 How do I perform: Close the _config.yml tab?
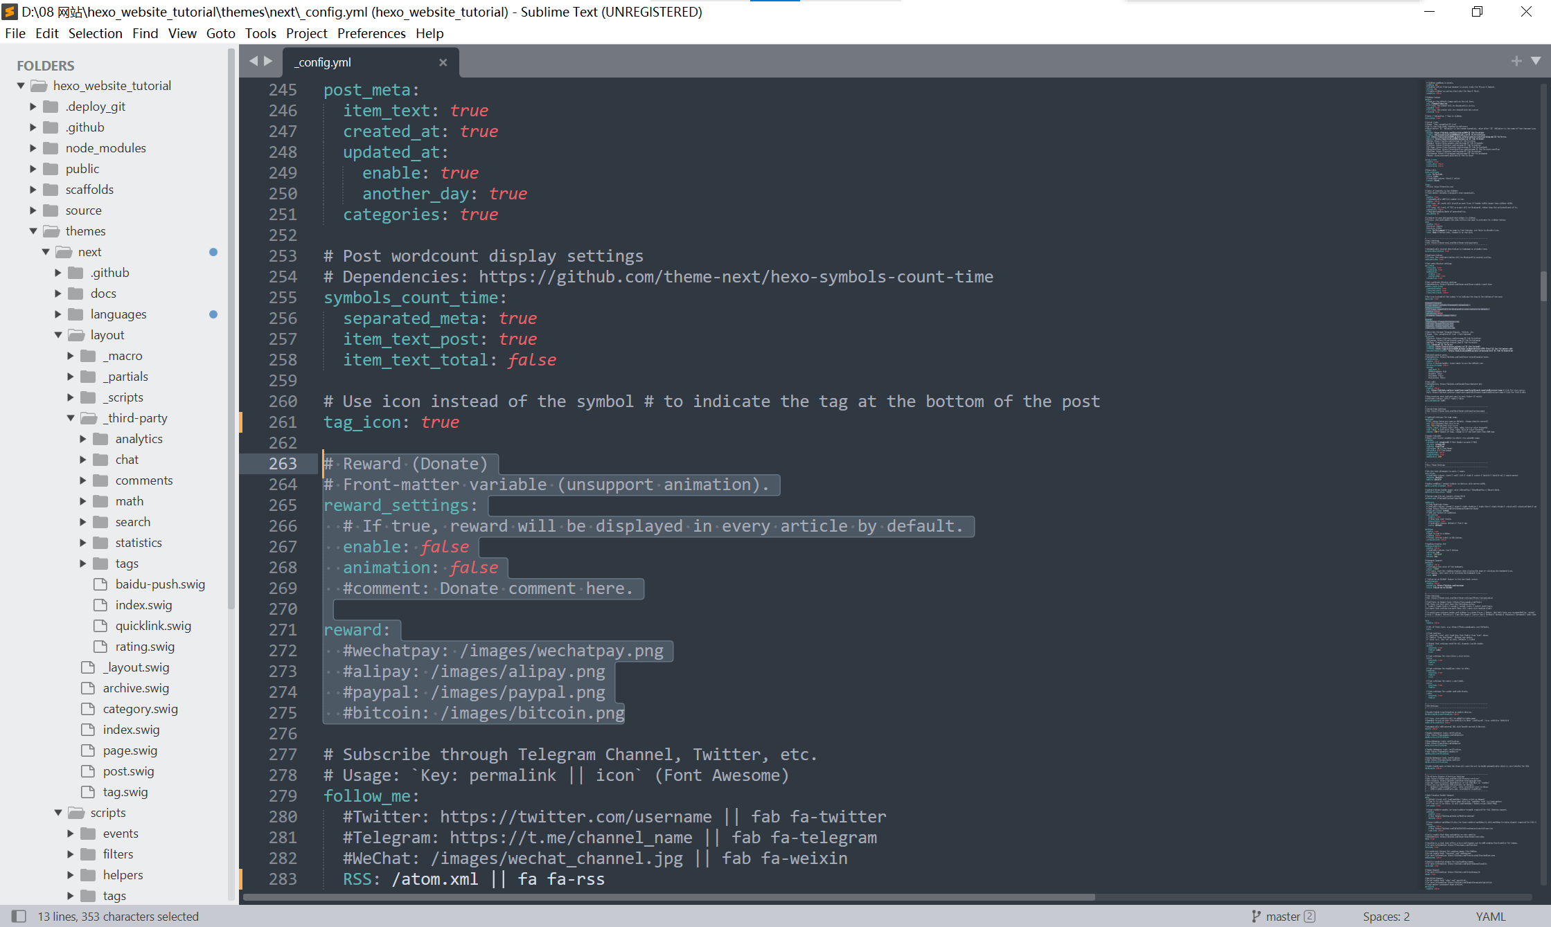coord(443,62)
